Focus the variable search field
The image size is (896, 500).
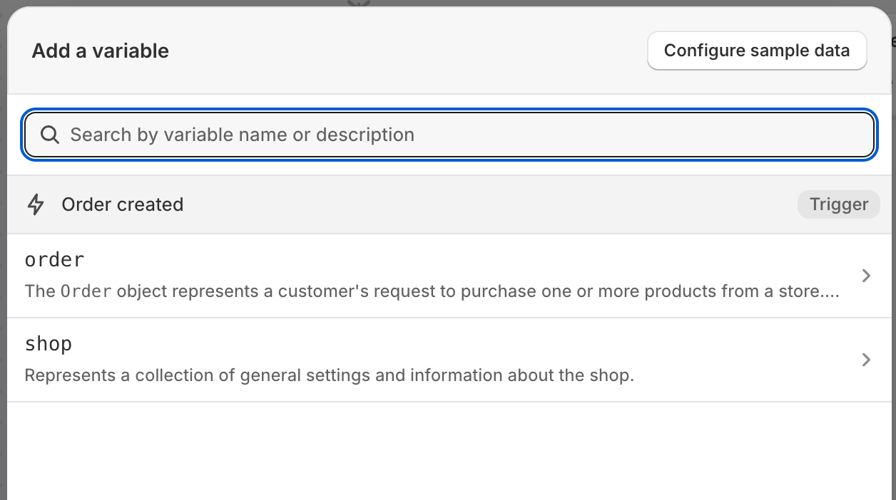pos(449,135)
